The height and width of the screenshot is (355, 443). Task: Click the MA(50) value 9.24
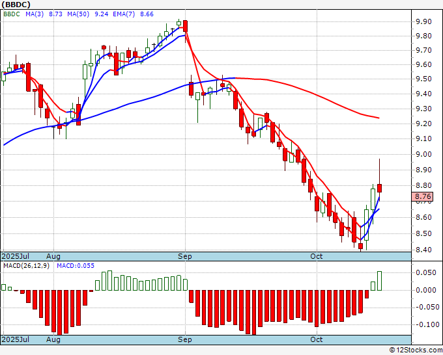coord(102,14)
